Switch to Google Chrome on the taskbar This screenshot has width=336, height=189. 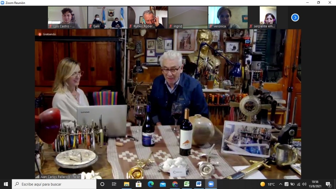[x=175, y=184]
